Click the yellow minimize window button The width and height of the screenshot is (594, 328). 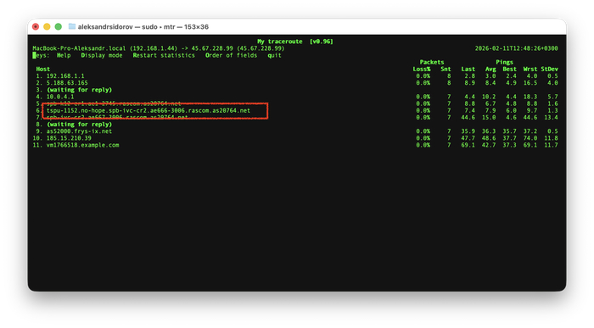pyautogui.click(x=47, y=26)
